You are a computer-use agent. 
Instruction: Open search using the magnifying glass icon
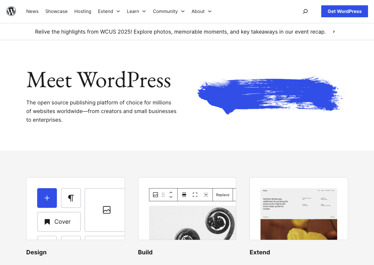305,11
